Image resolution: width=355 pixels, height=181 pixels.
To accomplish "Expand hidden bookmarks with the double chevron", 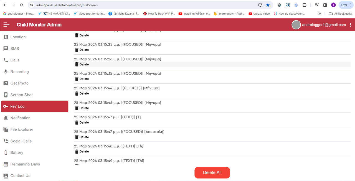I will 319,14.
